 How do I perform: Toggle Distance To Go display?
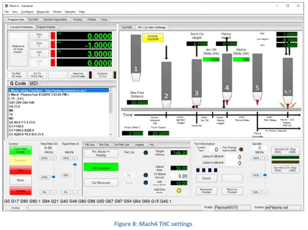tap(102, 75)
